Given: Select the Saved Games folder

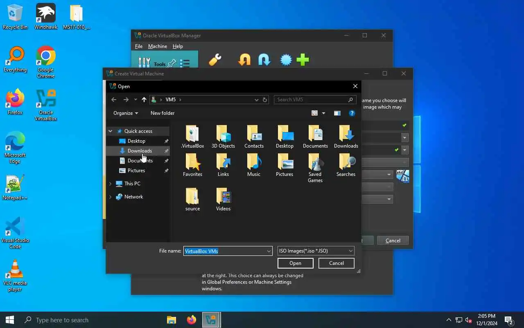Looking at the screenshot, I should 315,168.
